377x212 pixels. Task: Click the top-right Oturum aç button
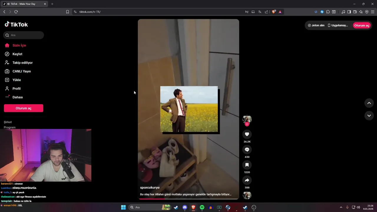tap(362, 25)
